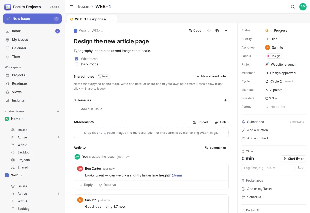Add a new team with plus icon
The image size is (310, 213).
coord(58,111)
